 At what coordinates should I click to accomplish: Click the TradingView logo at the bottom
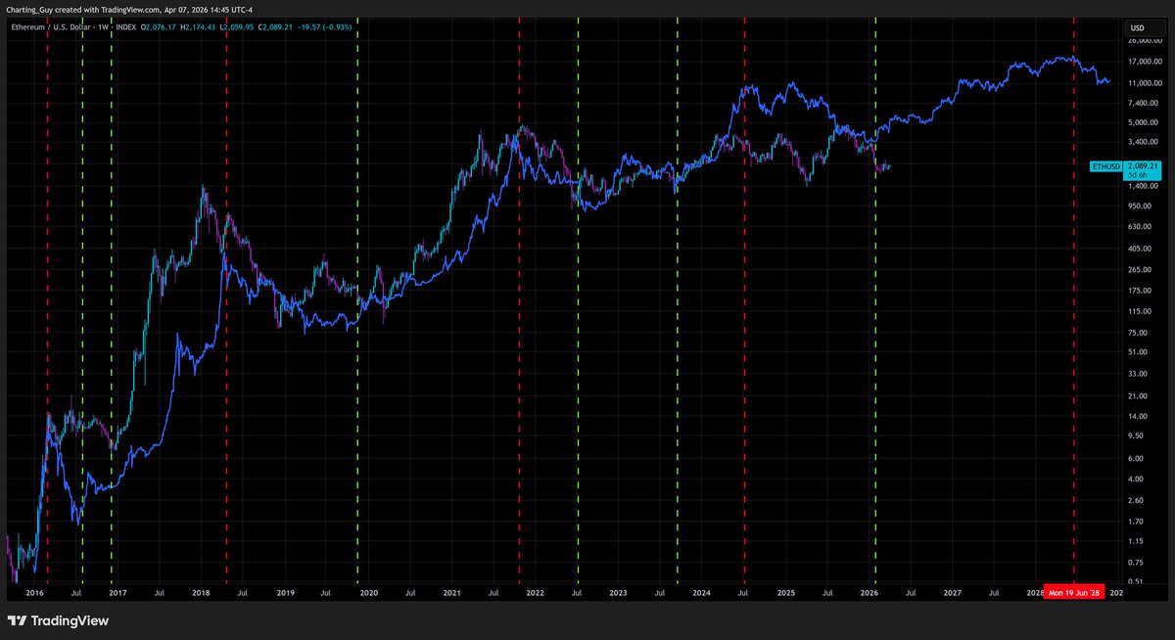58,620
